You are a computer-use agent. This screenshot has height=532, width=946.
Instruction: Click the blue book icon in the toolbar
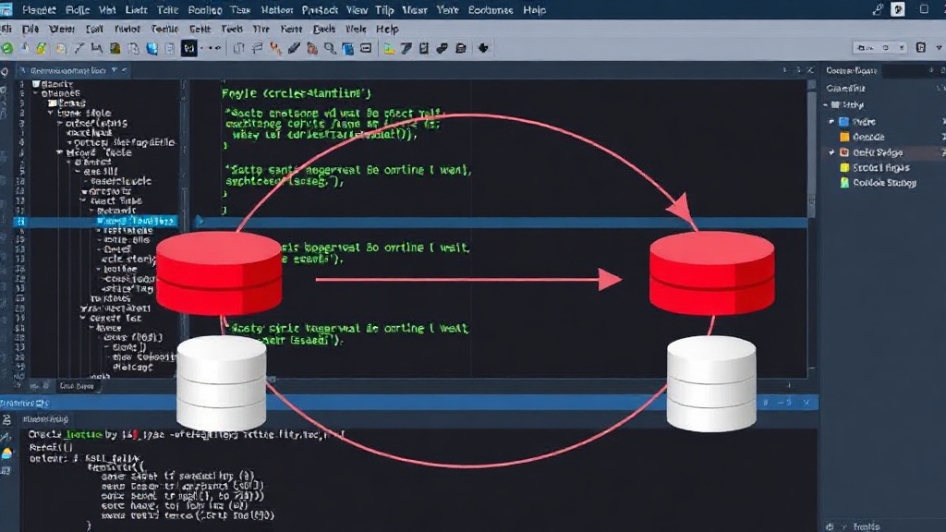[347, 49]
